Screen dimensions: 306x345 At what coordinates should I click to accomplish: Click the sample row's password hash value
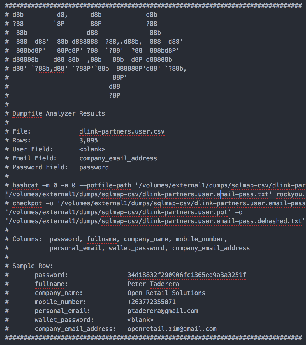(187, 275)
